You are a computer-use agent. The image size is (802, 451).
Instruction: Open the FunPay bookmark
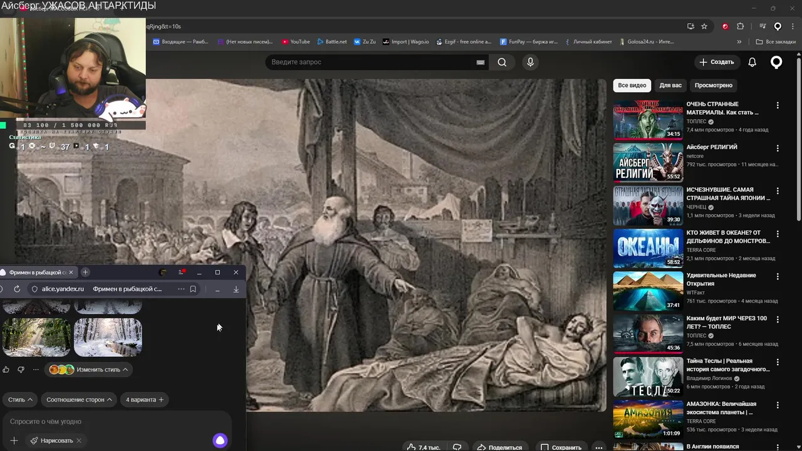pos(529,42)
